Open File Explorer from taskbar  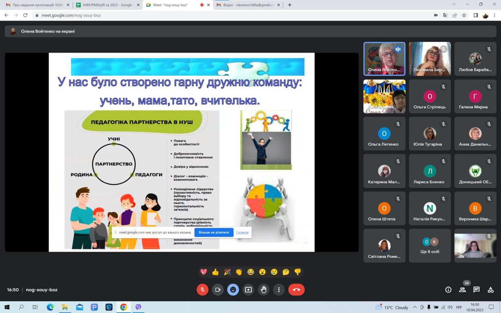pos(65,307)
